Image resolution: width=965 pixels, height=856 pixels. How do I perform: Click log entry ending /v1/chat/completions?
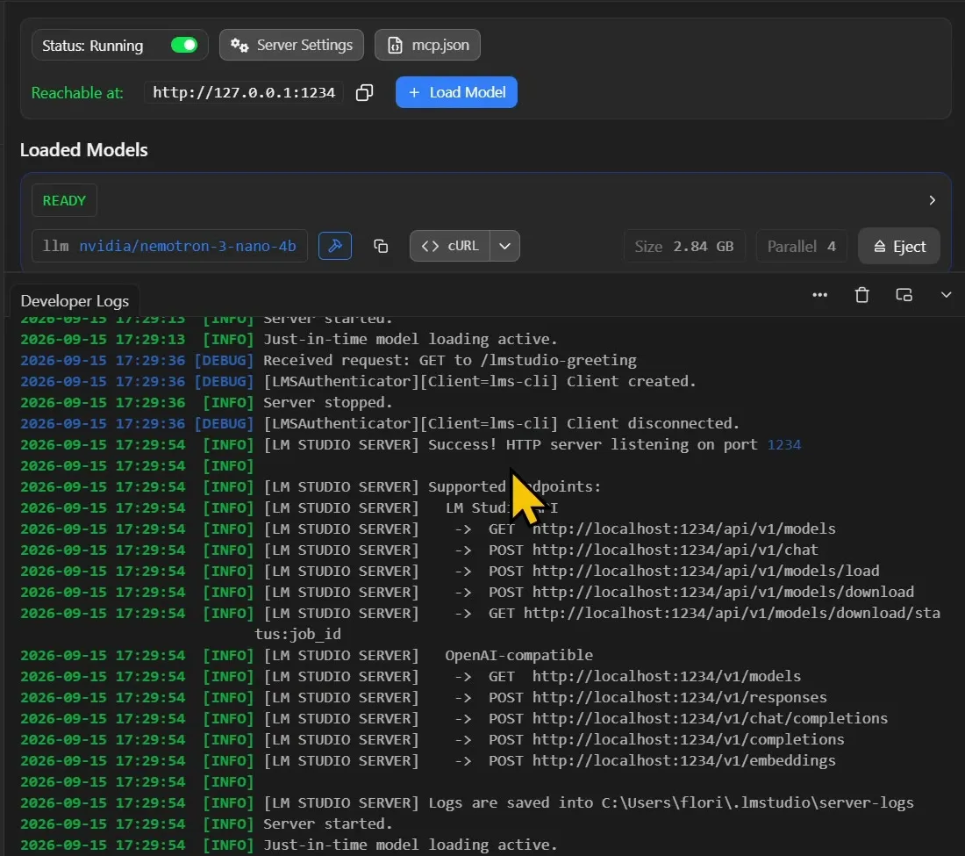point(454,718)
